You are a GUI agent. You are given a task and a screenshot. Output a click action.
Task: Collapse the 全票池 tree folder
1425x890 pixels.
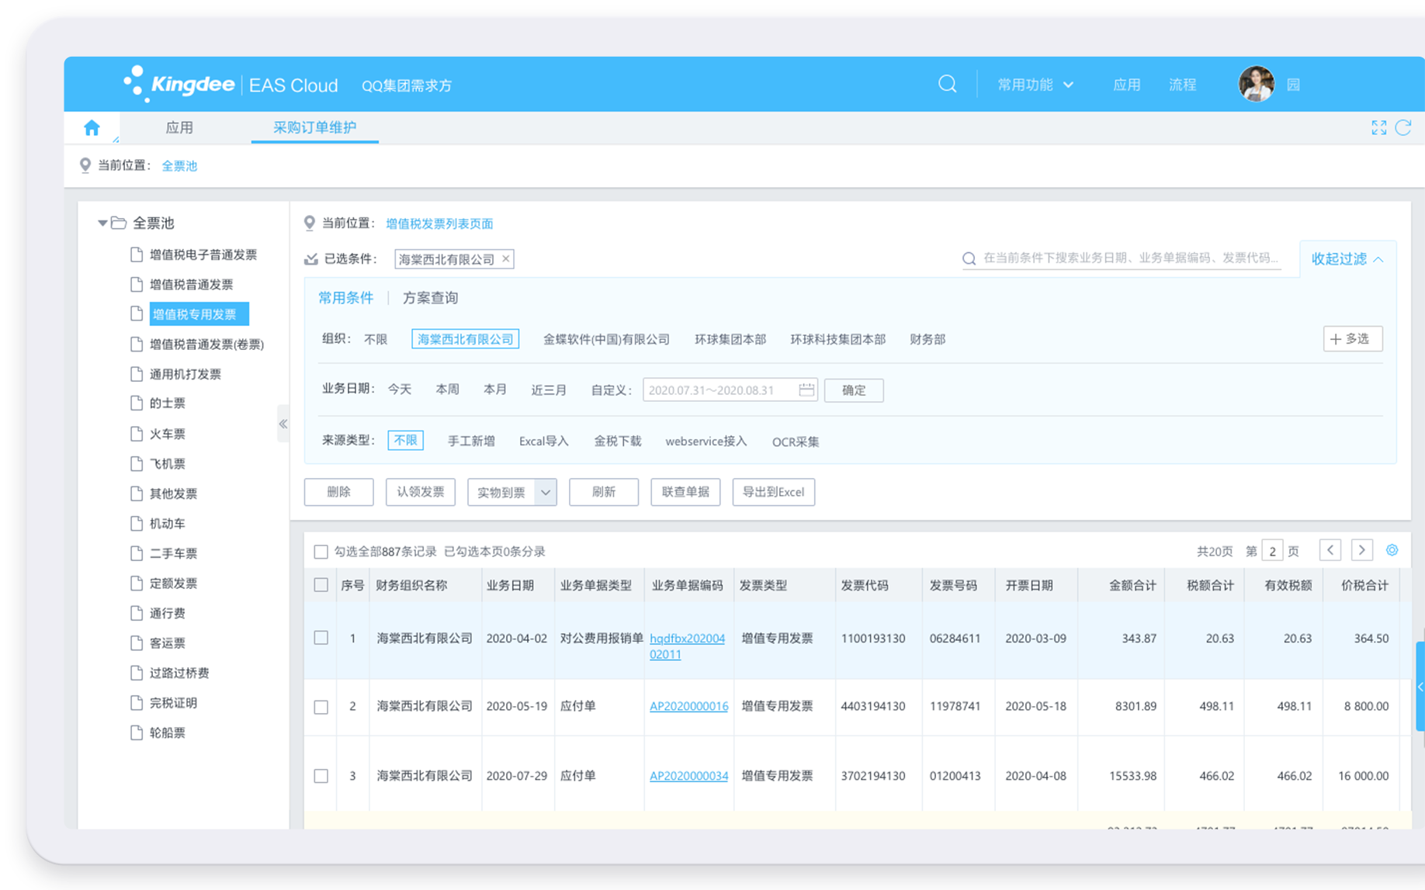click(x=102, y=223)
